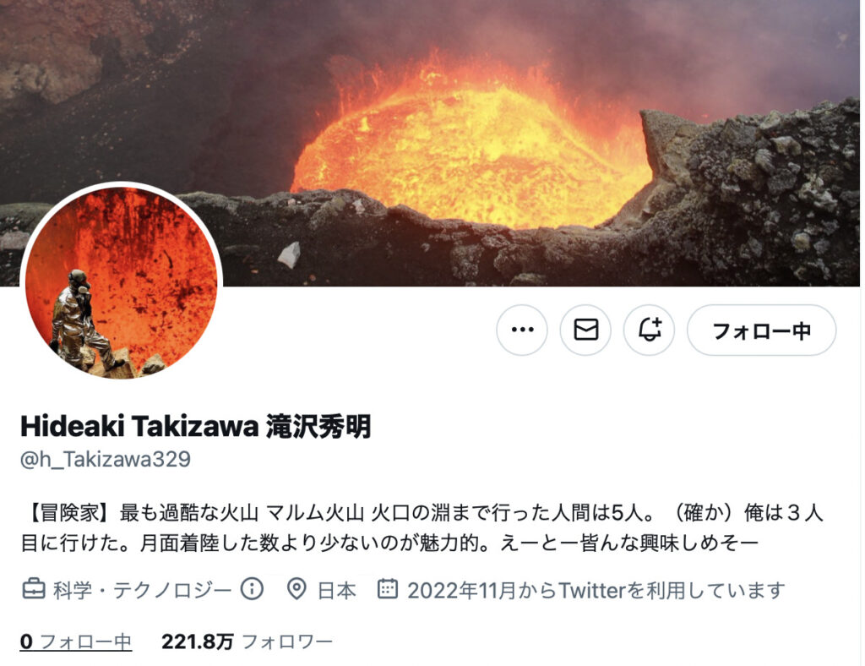Click the display name Hideaki Takizawa 滝沢秀明
Viewport: 865px width, 666px height.
tap(196, 425)
